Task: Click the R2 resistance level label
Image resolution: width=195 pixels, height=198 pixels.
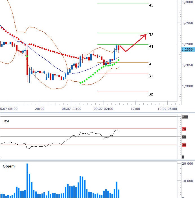Action: (151, 35)
